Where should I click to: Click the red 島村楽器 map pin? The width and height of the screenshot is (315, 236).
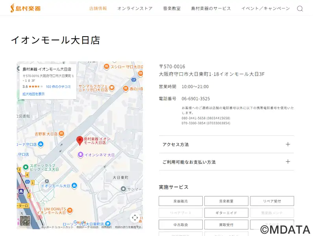[80, 140]
